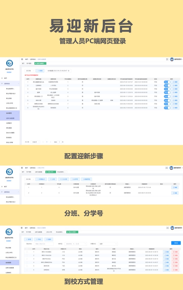Click the blue 查询 button
The width and height of the screenshot is (183, 290).
(176, 243)
